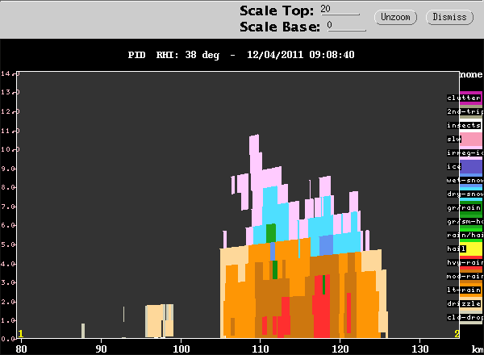Select the magenta clutter legend swatch
The width and height of the screenshot is (484, 355).
click(x=471, y=98)
